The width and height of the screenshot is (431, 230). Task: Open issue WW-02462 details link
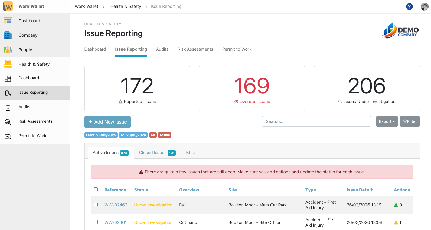[116, 205]
